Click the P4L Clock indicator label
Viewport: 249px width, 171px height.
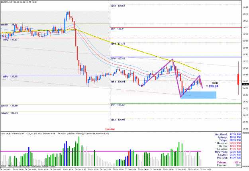[62, 134]
